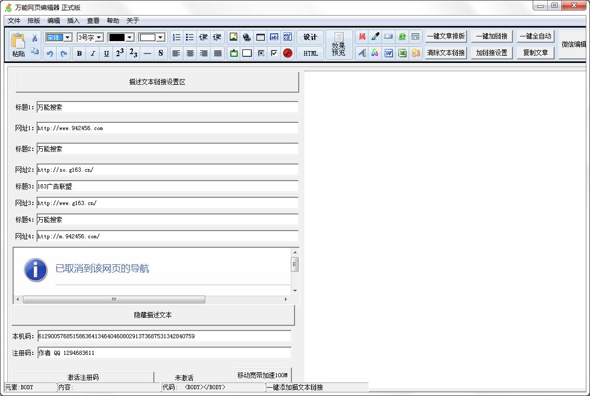Image resolution: width=590 pixels, height=396 pixels.
Task: Click the Word document icon
Action: pos(388,53)
